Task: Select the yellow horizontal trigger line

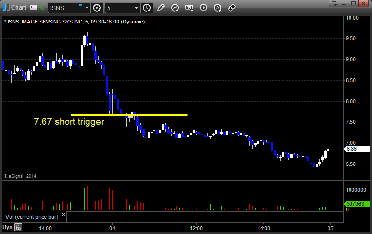Action: point(130,115)
